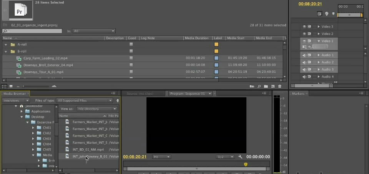369x174 pixels.
Task: Click the trash icon in Project panel
Action: click(x=279, y=86)
